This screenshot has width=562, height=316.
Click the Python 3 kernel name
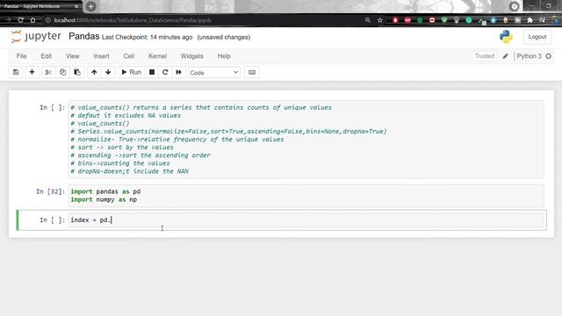tap(529, 56)
